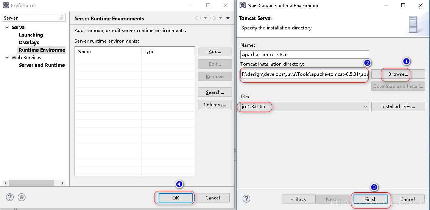The image size is (430, 210).
Task: Select Launching under Server preferences
Action: tap(31, 35)
